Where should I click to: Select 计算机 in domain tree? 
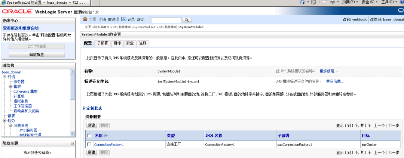(19, 96)
